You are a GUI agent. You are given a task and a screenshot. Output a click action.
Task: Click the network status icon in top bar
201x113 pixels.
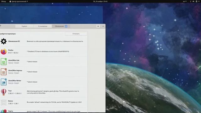191,1
